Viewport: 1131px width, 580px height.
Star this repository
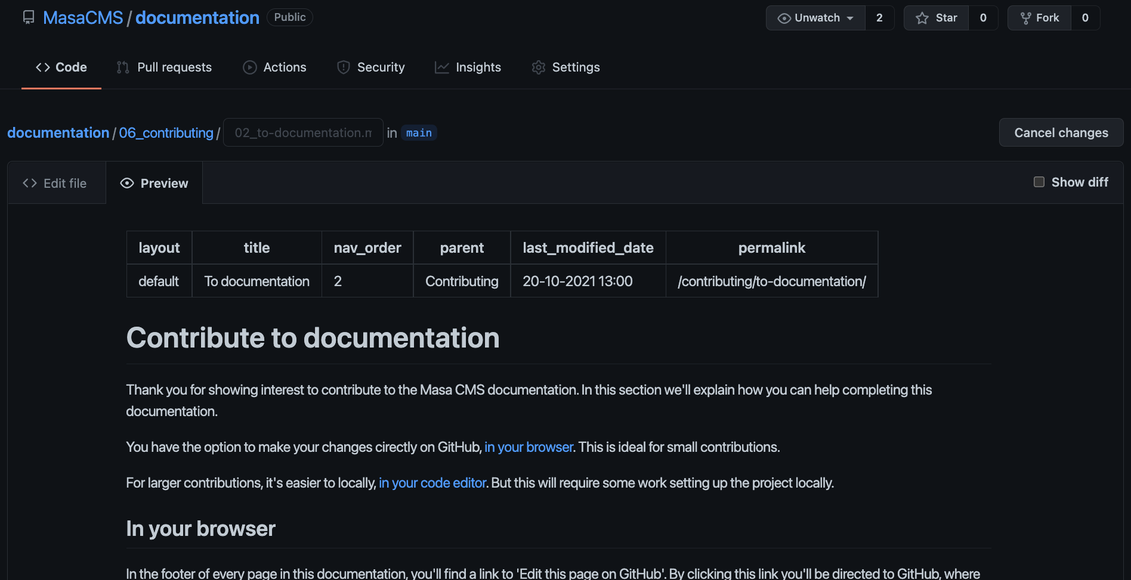(936, 18)
